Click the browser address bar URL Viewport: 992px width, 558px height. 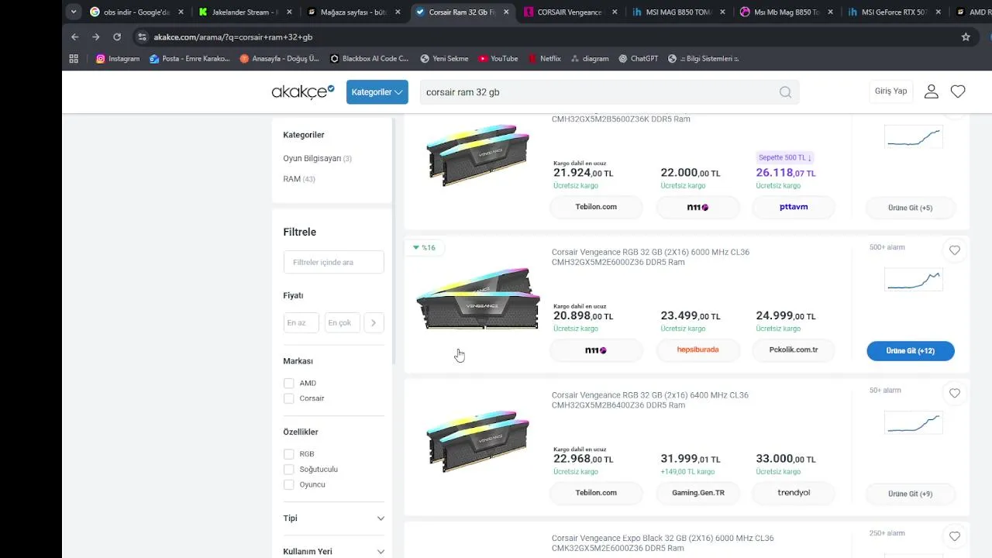pyautogui.click(x=233, y=37)
